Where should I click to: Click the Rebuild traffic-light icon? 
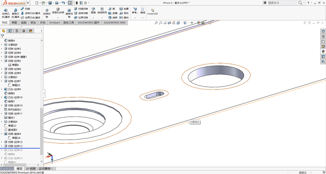tap(77, 3)
